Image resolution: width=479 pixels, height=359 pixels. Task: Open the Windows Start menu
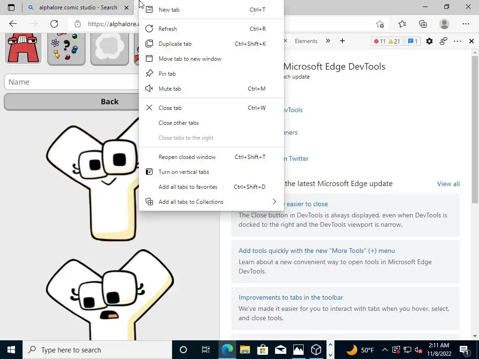tap(11, 350)
